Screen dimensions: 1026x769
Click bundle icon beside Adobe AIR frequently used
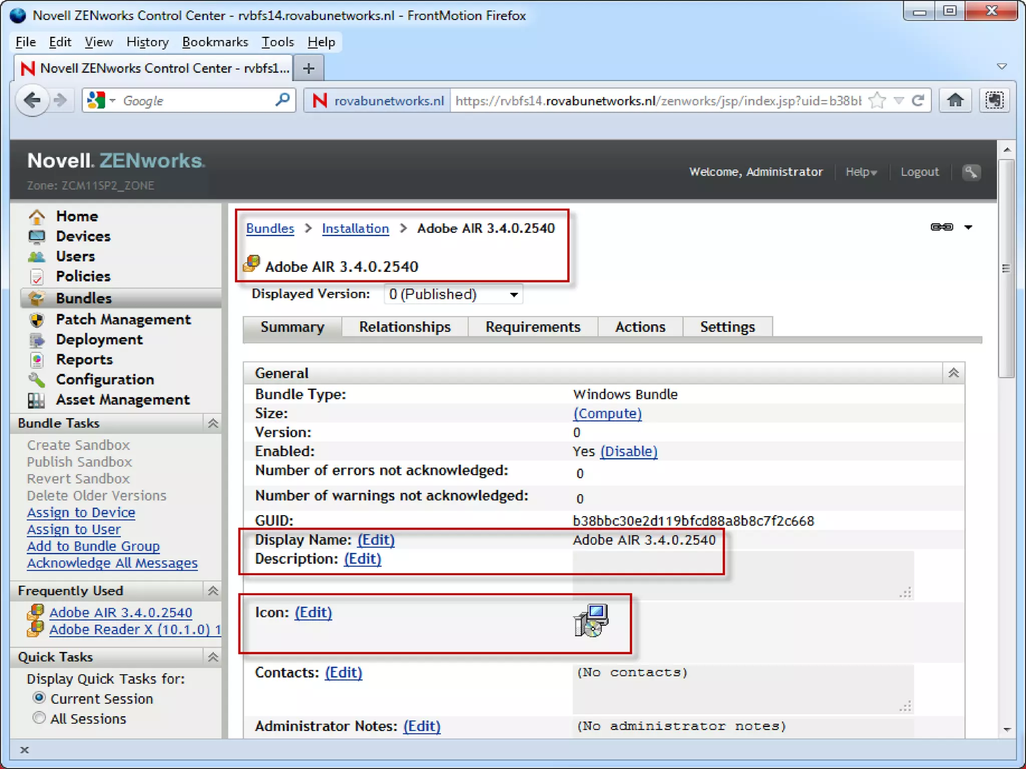(36, 612)
